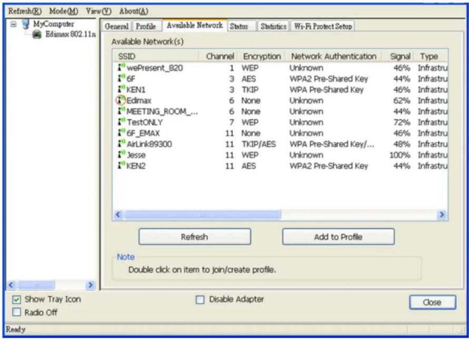Select the KEN2 network name

tap(136, 166)
